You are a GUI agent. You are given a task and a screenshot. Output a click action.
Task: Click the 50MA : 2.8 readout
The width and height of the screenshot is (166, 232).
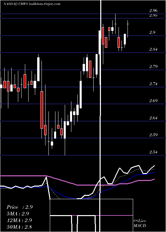[19, 227]
